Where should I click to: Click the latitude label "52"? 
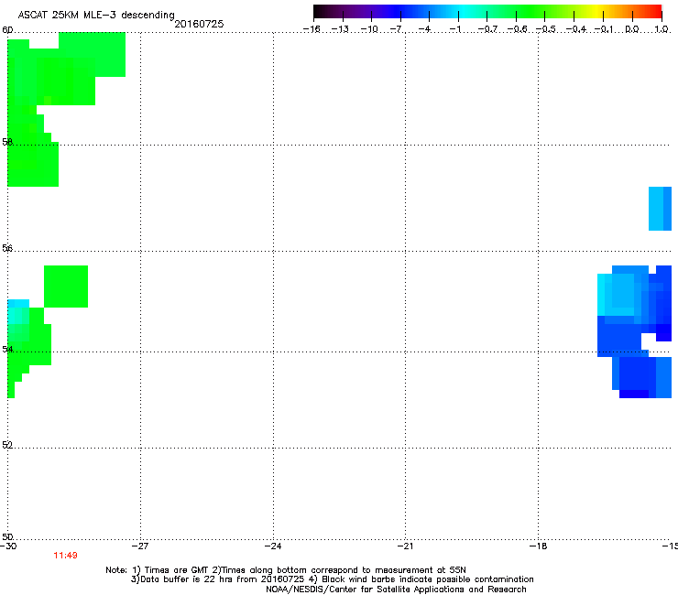click(x=7, y=445)
